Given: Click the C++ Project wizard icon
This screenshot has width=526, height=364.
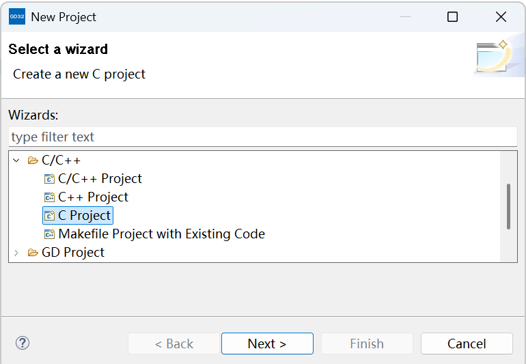Looking at the screenshot, I should tap(49, 197).
